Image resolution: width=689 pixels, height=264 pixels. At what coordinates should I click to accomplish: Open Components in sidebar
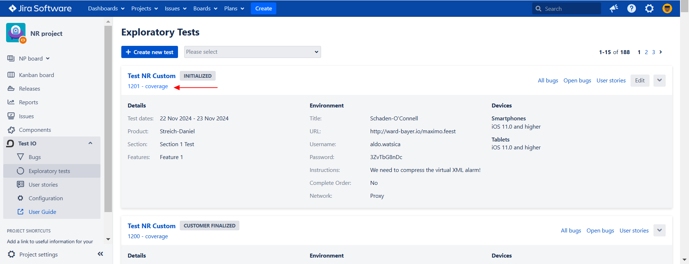tap(35, 130)
